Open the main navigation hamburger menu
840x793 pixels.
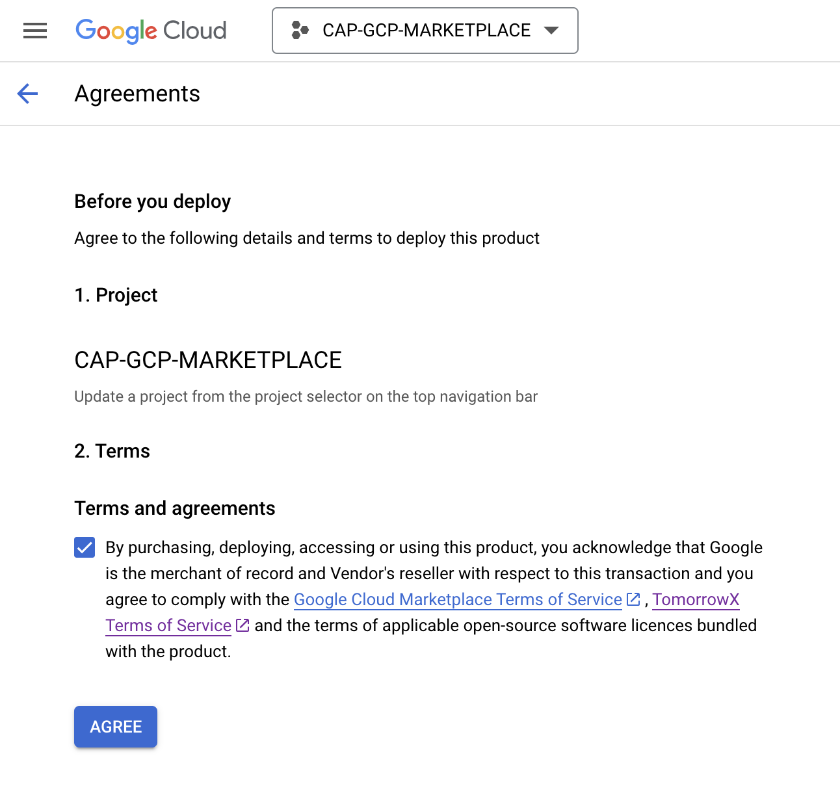[35, 31]
